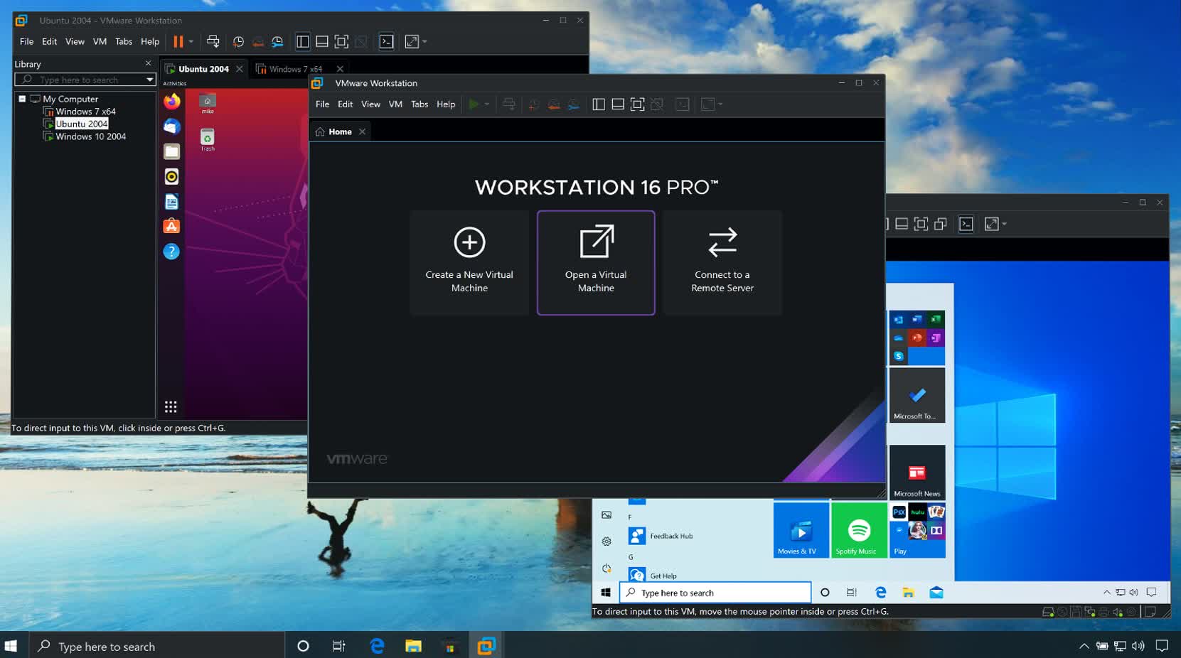
Task: Click the VMware Workstation icon in Windows taskbar
Action: coord(486,646)
